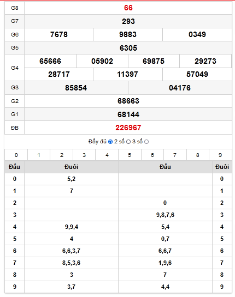Select the G3 result 85854
This screenshot has width=235, height=297.
76,88
